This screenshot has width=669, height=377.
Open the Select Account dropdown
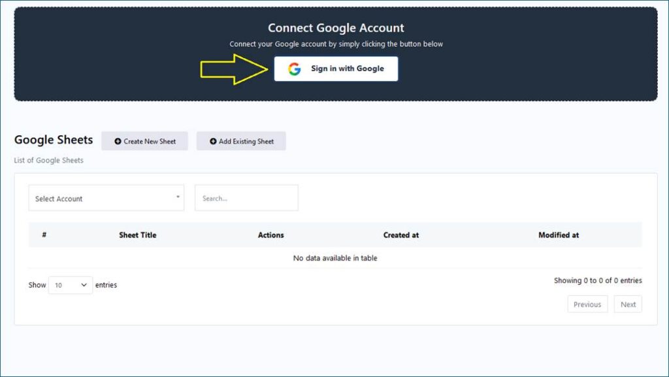pos(106,198)
